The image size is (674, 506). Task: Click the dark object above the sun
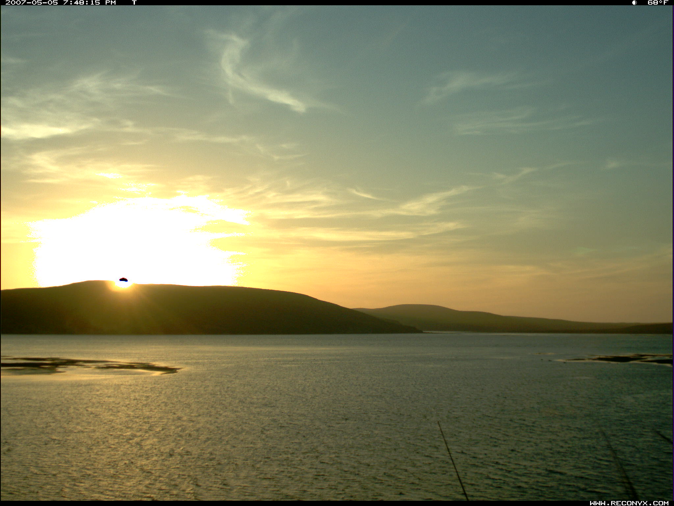pyautogui.click(x=123, y=280)
